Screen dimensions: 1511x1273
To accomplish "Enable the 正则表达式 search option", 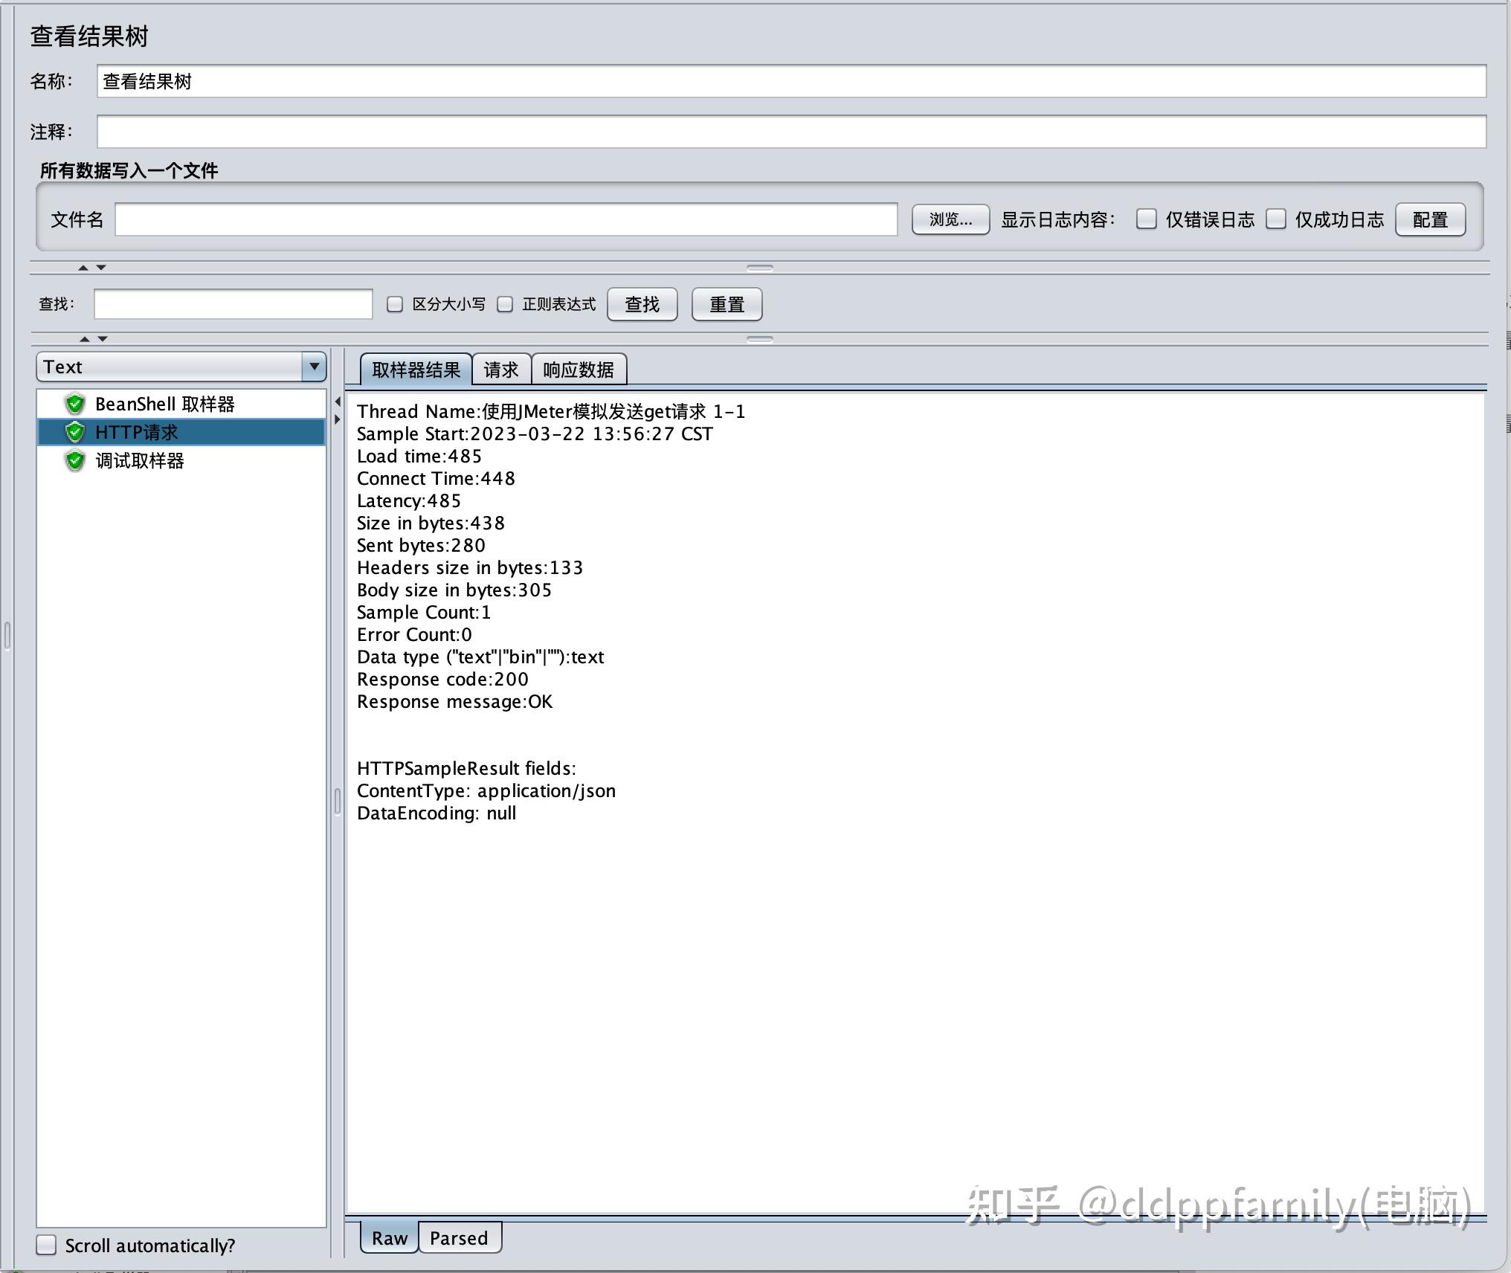I will pyautogui.click(x=505, y=304).
